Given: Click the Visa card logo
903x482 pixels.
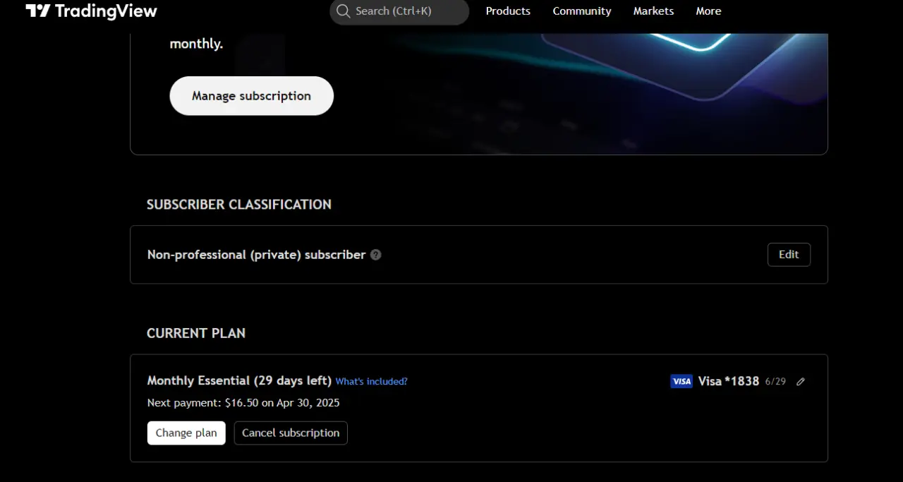Looking at the screenshot, I should click(x=681, y=381).
